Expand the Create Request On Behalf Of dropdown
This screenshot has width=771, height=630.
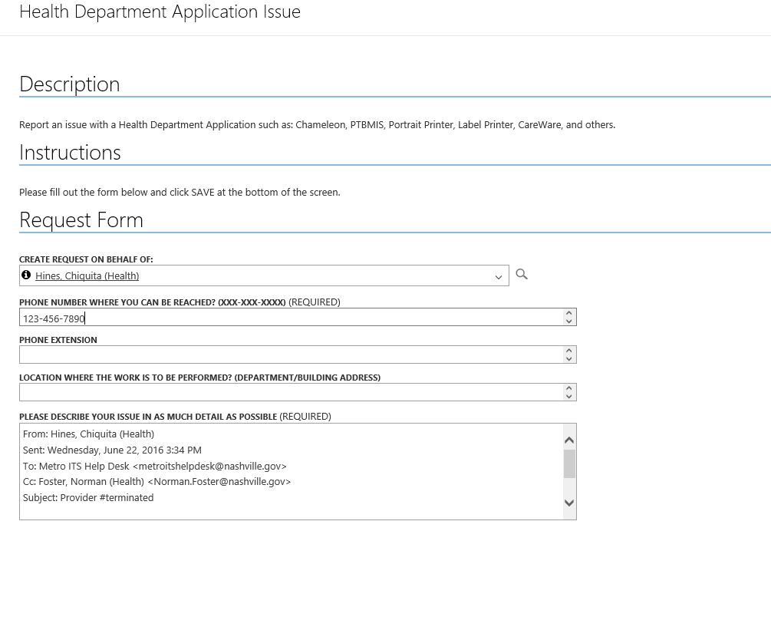click(x=499, y=277)
